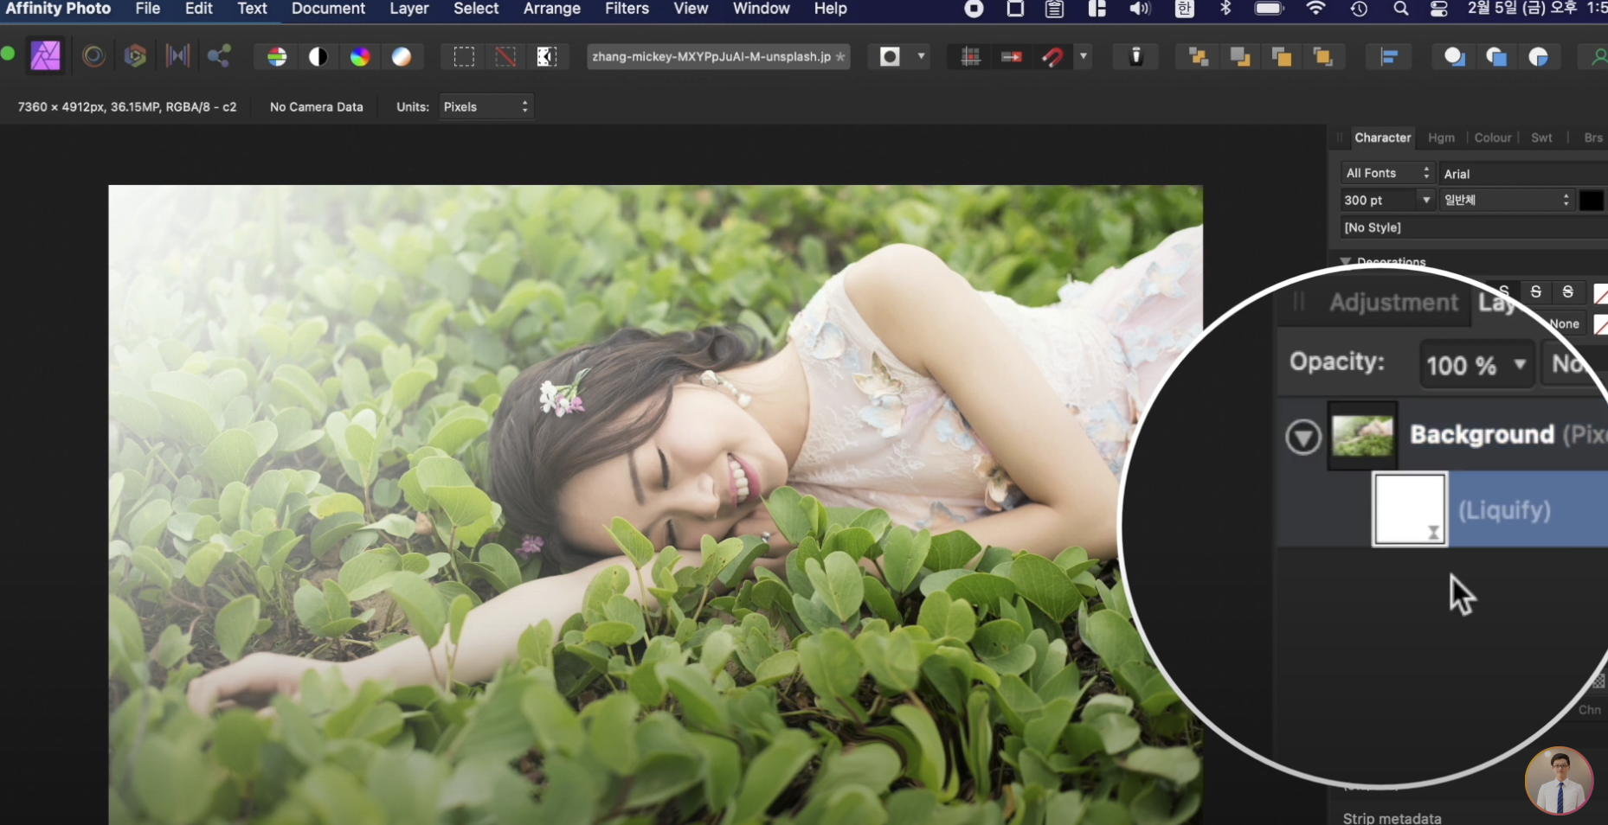Switch to the Tone Mapping persona
This screenshot has width=1608, height=825.
pyautogui.click(x=177, y=56)
